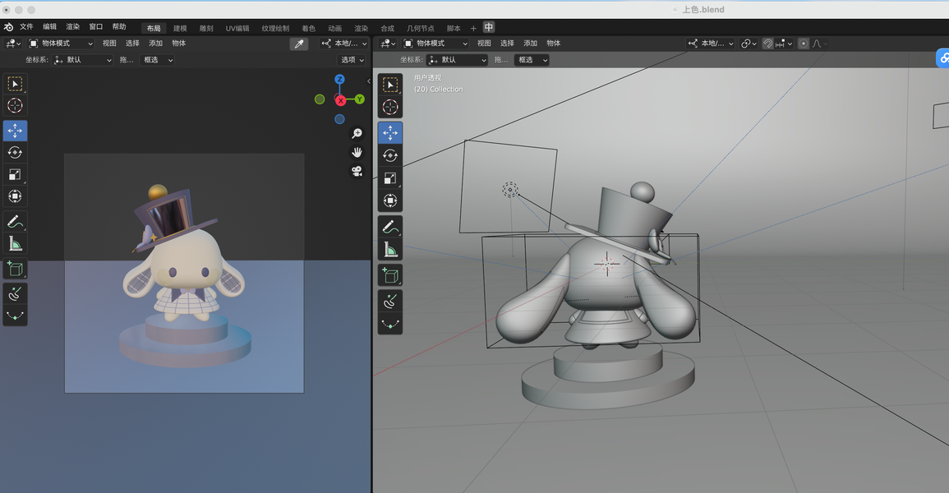Screen dimensions: 949x493
Task: Open the snapping options dropdown in right viewport
Action: click(785, 44)
